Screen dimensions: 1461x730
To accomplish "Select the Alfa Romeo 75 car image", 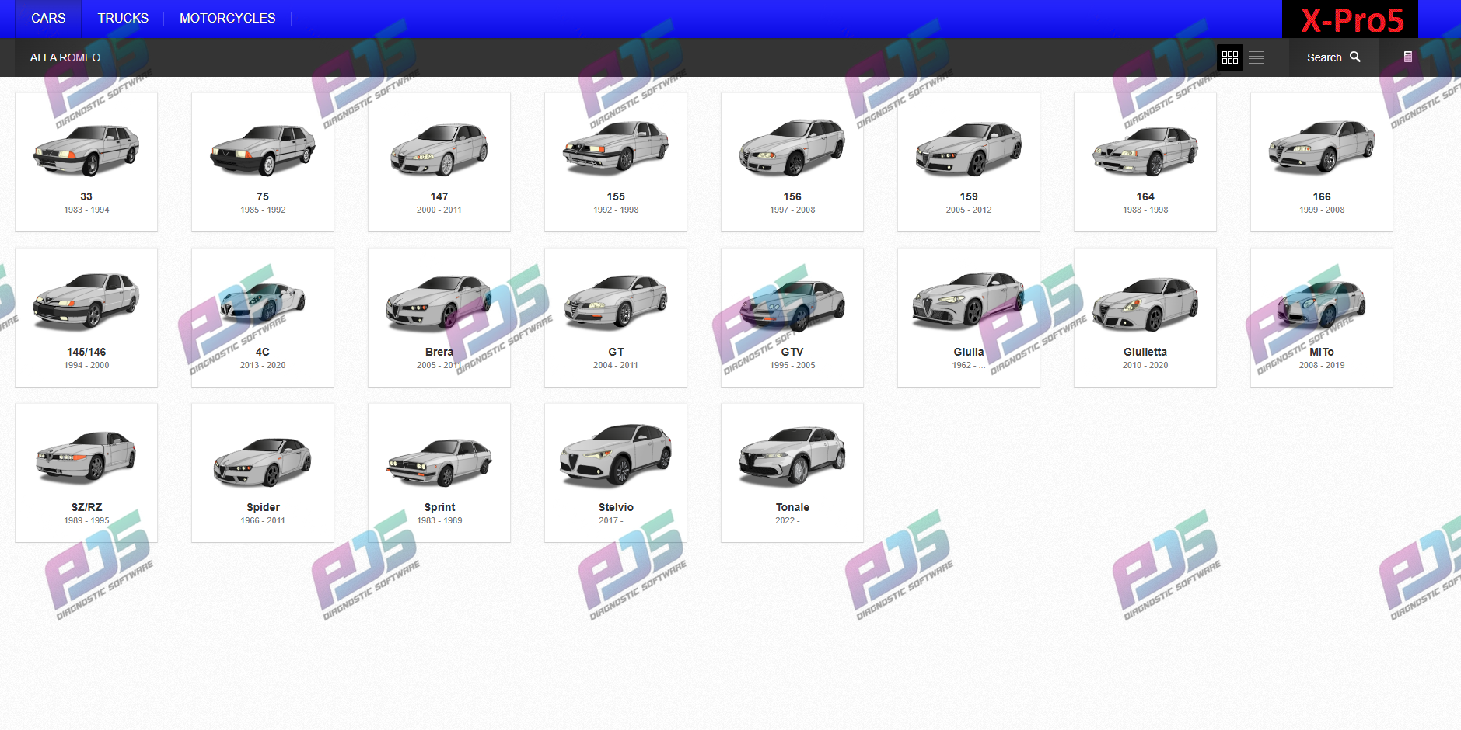I will click(263, 149).
